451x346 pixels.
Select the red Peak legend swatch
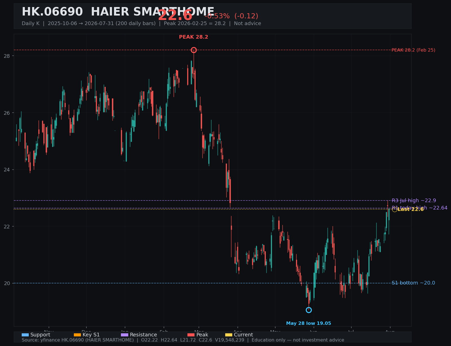click(191, 335)
